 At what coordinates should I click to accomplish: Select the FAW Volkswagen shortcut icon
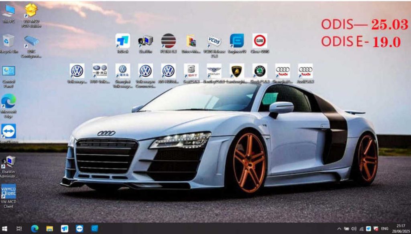(100, 71)
